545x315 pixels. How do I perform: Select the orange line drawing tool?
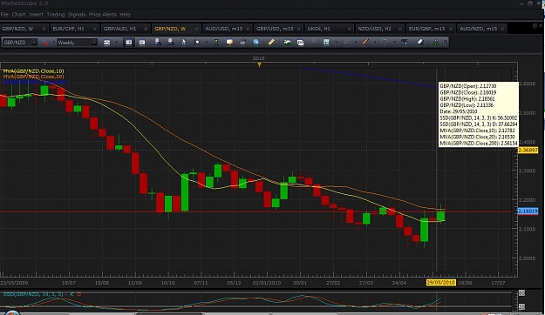coord(365,43)
